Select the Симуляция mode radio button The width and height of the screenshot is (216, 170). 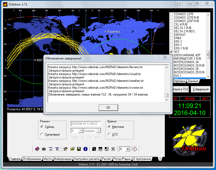pos(42,134)
